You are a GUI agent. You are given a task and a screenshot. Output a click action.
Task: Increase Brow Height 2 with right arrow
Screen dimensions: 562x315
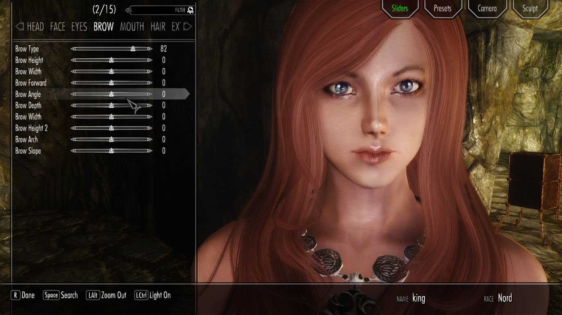click(x=150, y=128)
